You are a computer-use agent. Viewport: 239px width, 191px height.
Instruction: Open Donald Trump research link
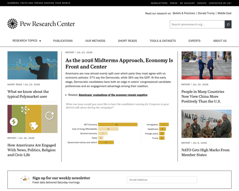pyautogui.click(x=206, y=13)
